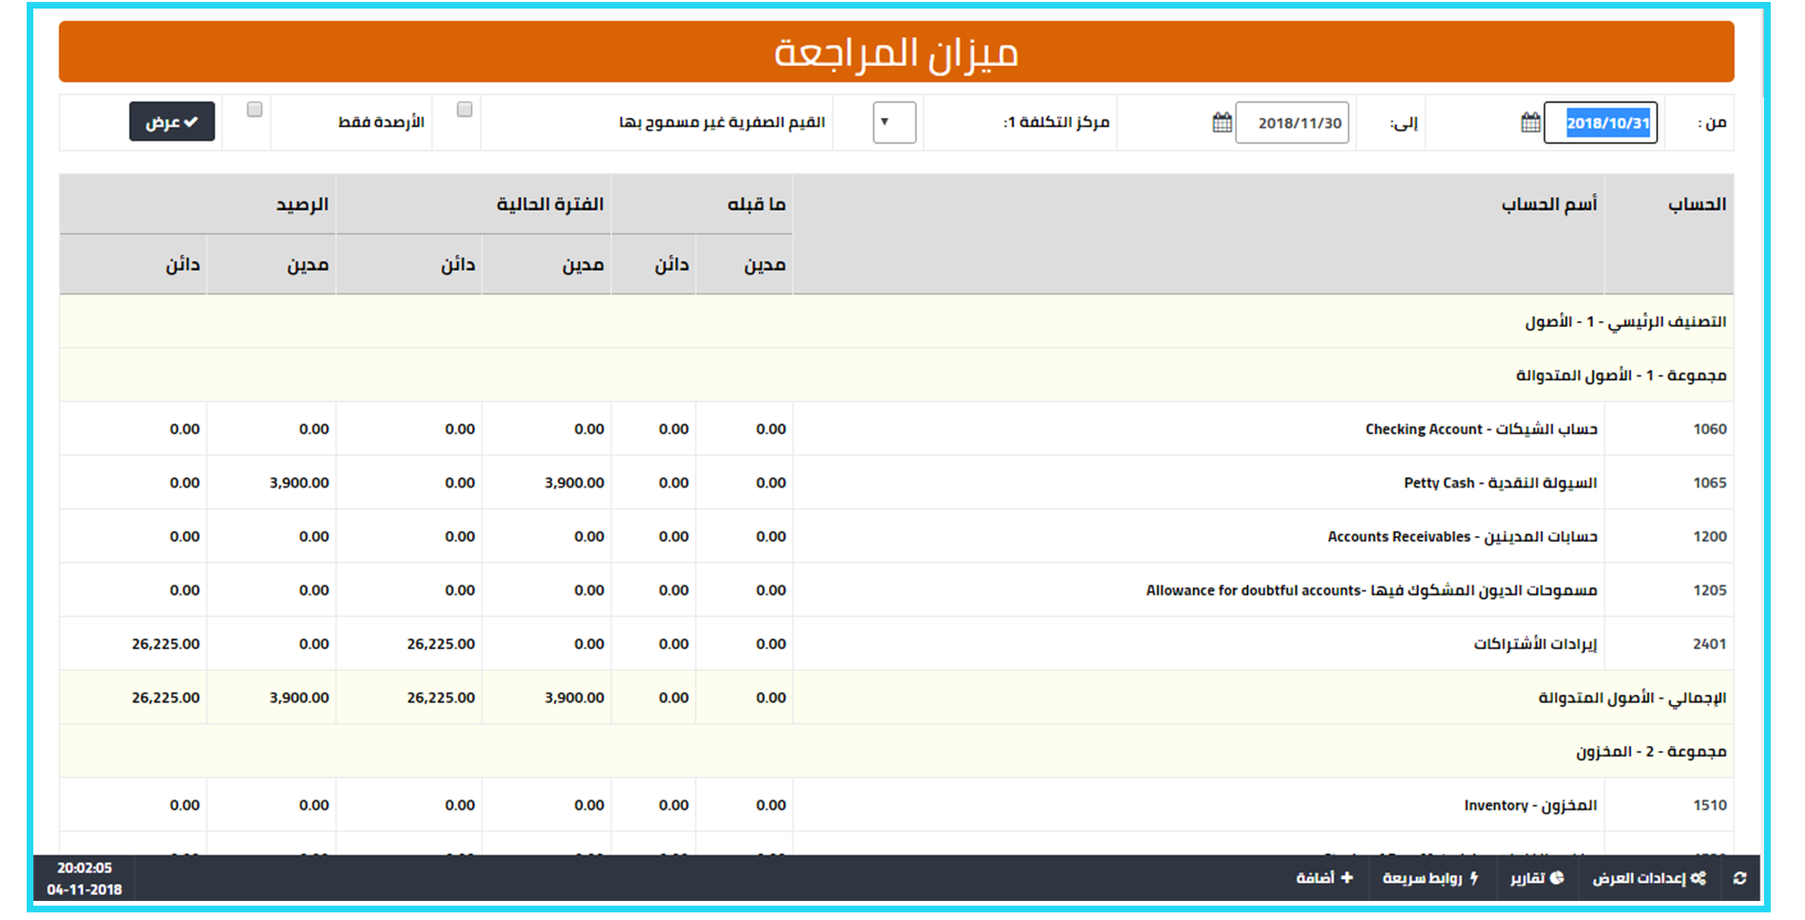Screen dimensions: 1805x920
Task: Click the إلى date field showing 2018/11/30
Action: [x=1292, y=123]
